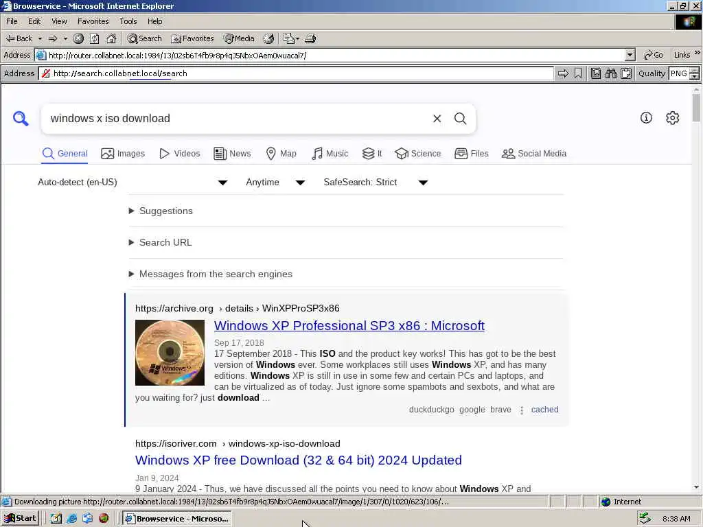Switch to the Social Media tab
This screenshot has height=527, width=703.
[534, 154]
